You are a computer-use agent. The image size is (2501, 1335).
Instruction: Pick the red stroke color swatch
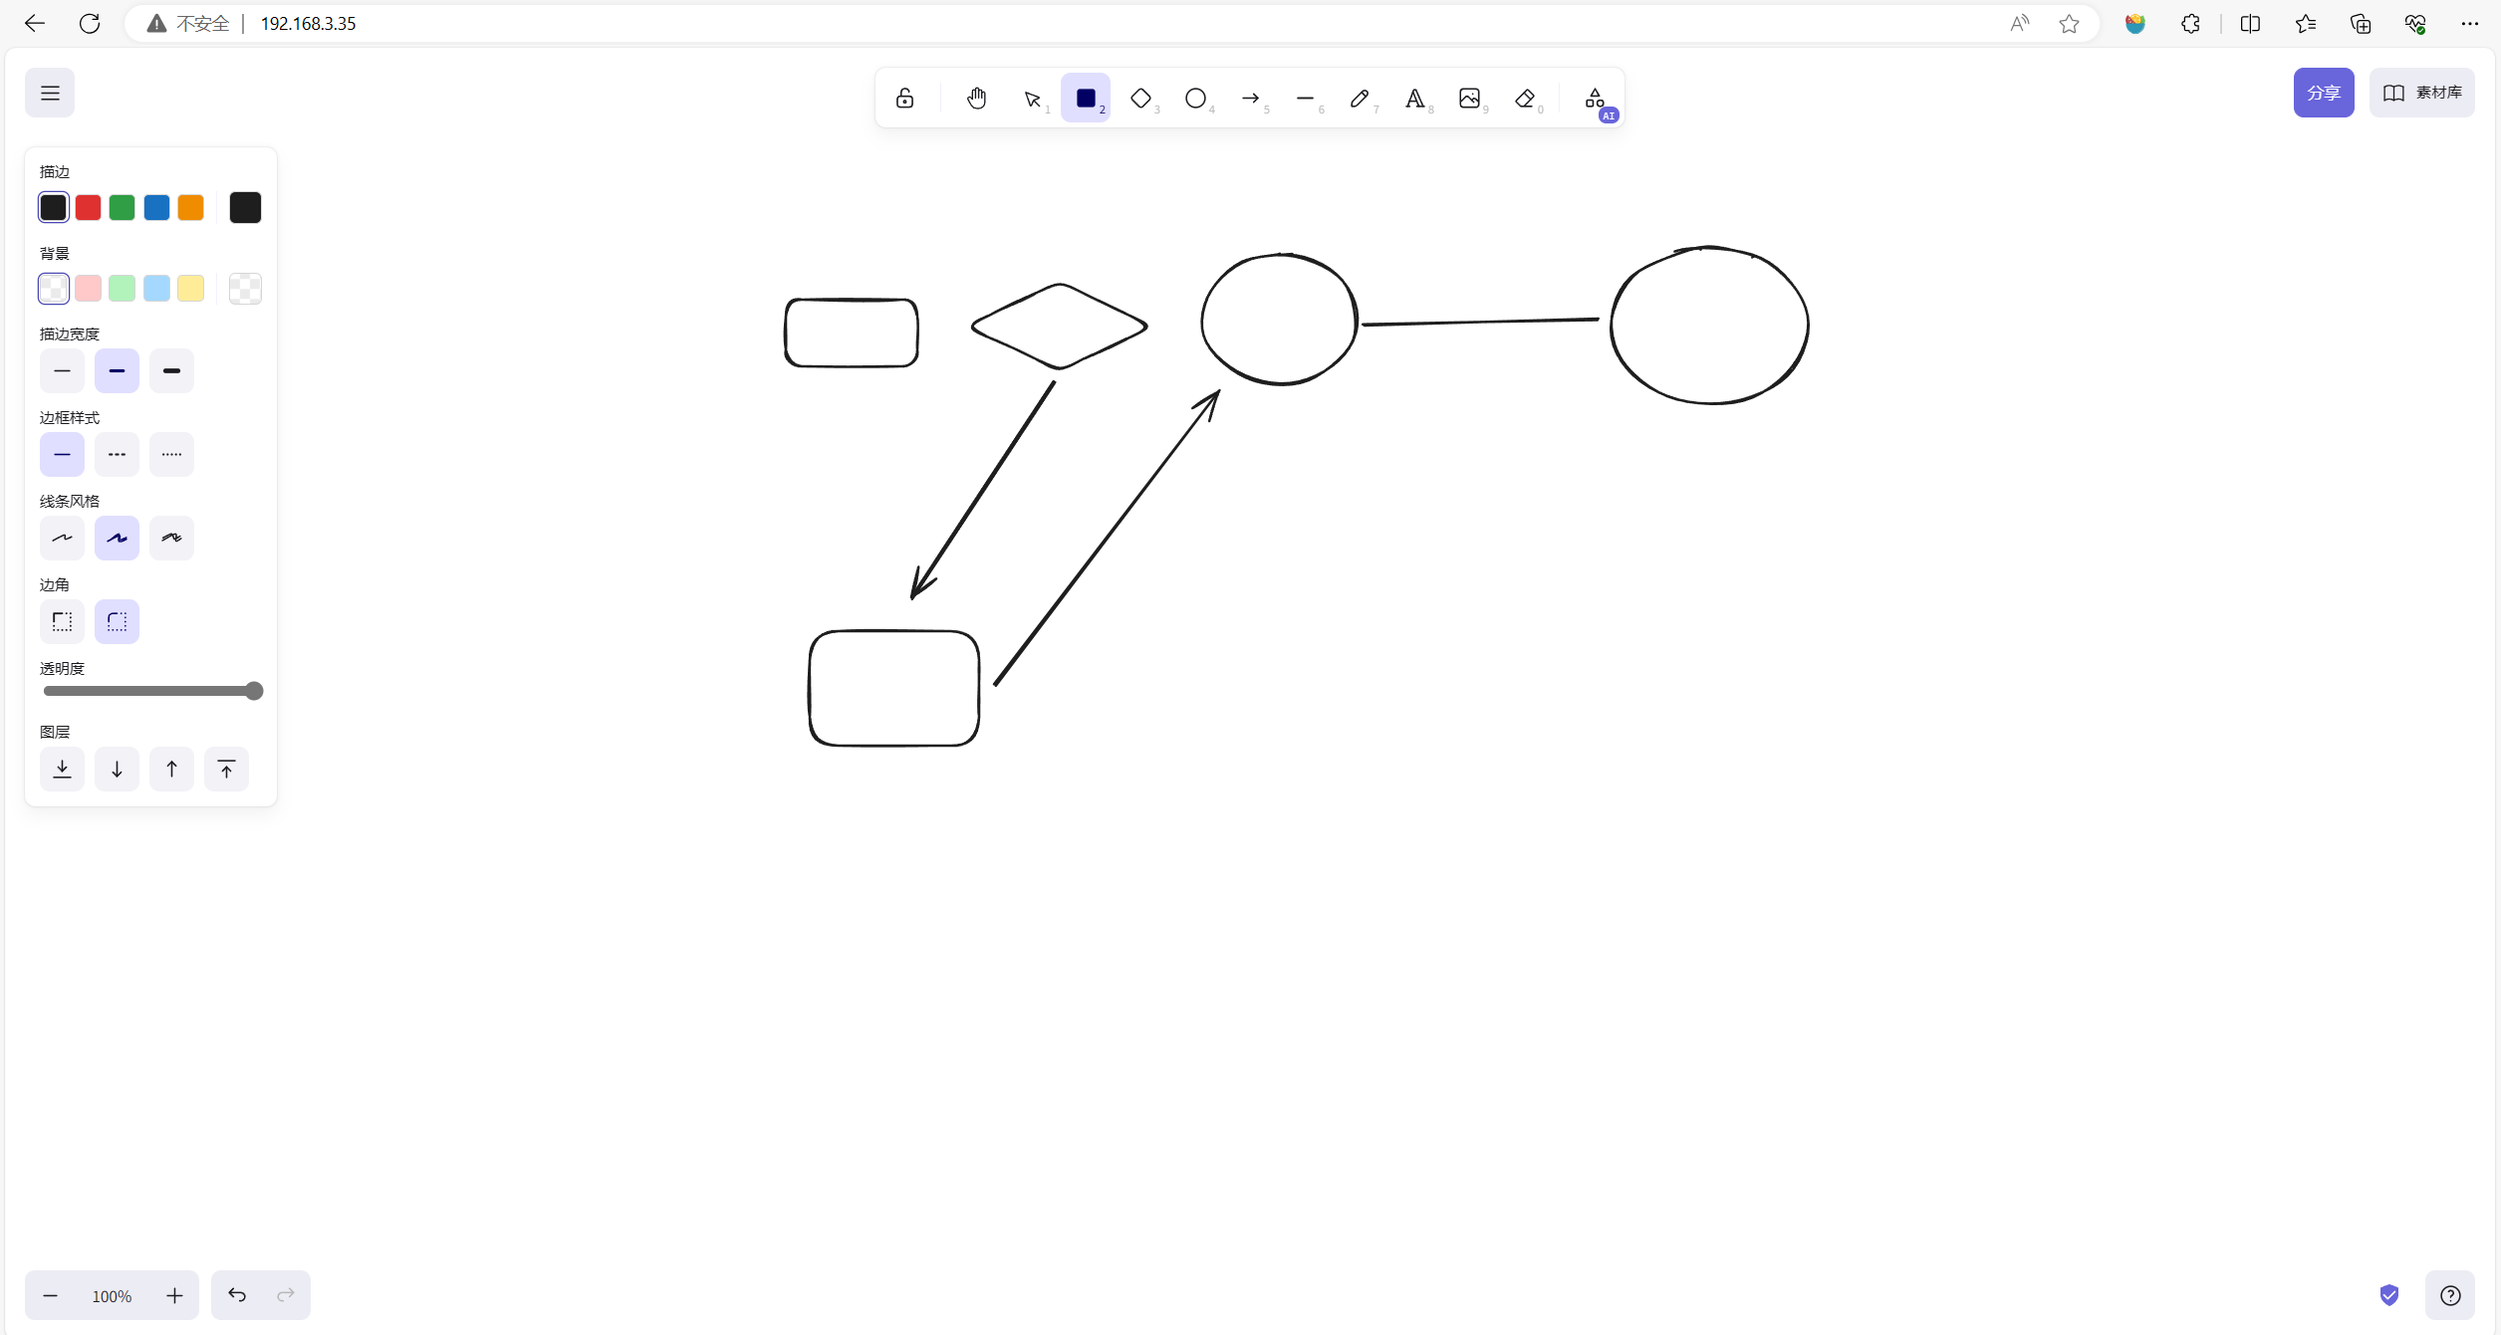[x=88, y=207]
